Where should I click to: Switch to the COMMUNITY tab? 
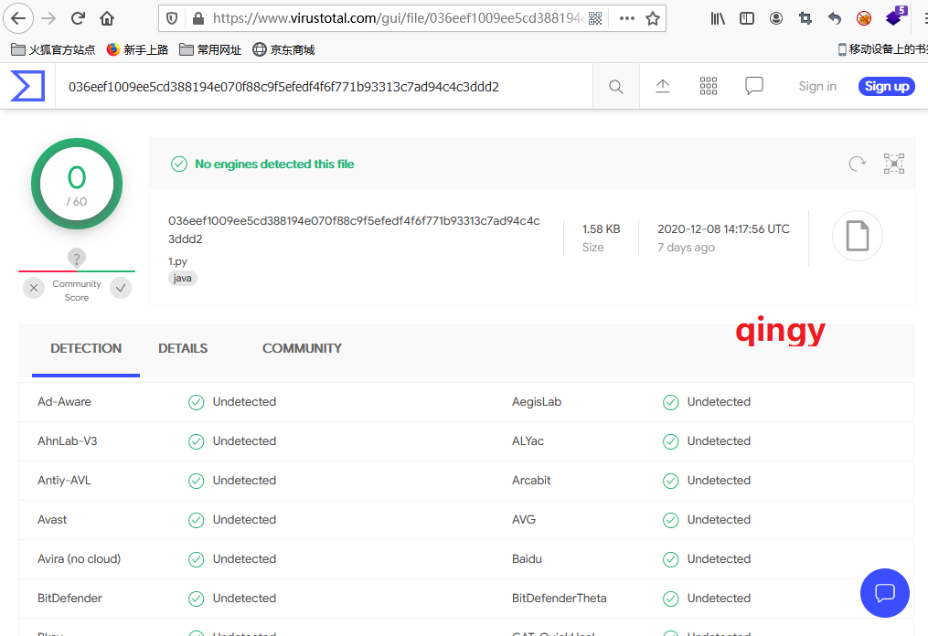pyautogui.click(x=302, y=348)
